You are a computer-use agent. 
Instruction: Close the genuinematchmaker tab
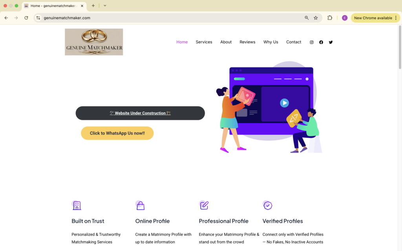point(82,5)
